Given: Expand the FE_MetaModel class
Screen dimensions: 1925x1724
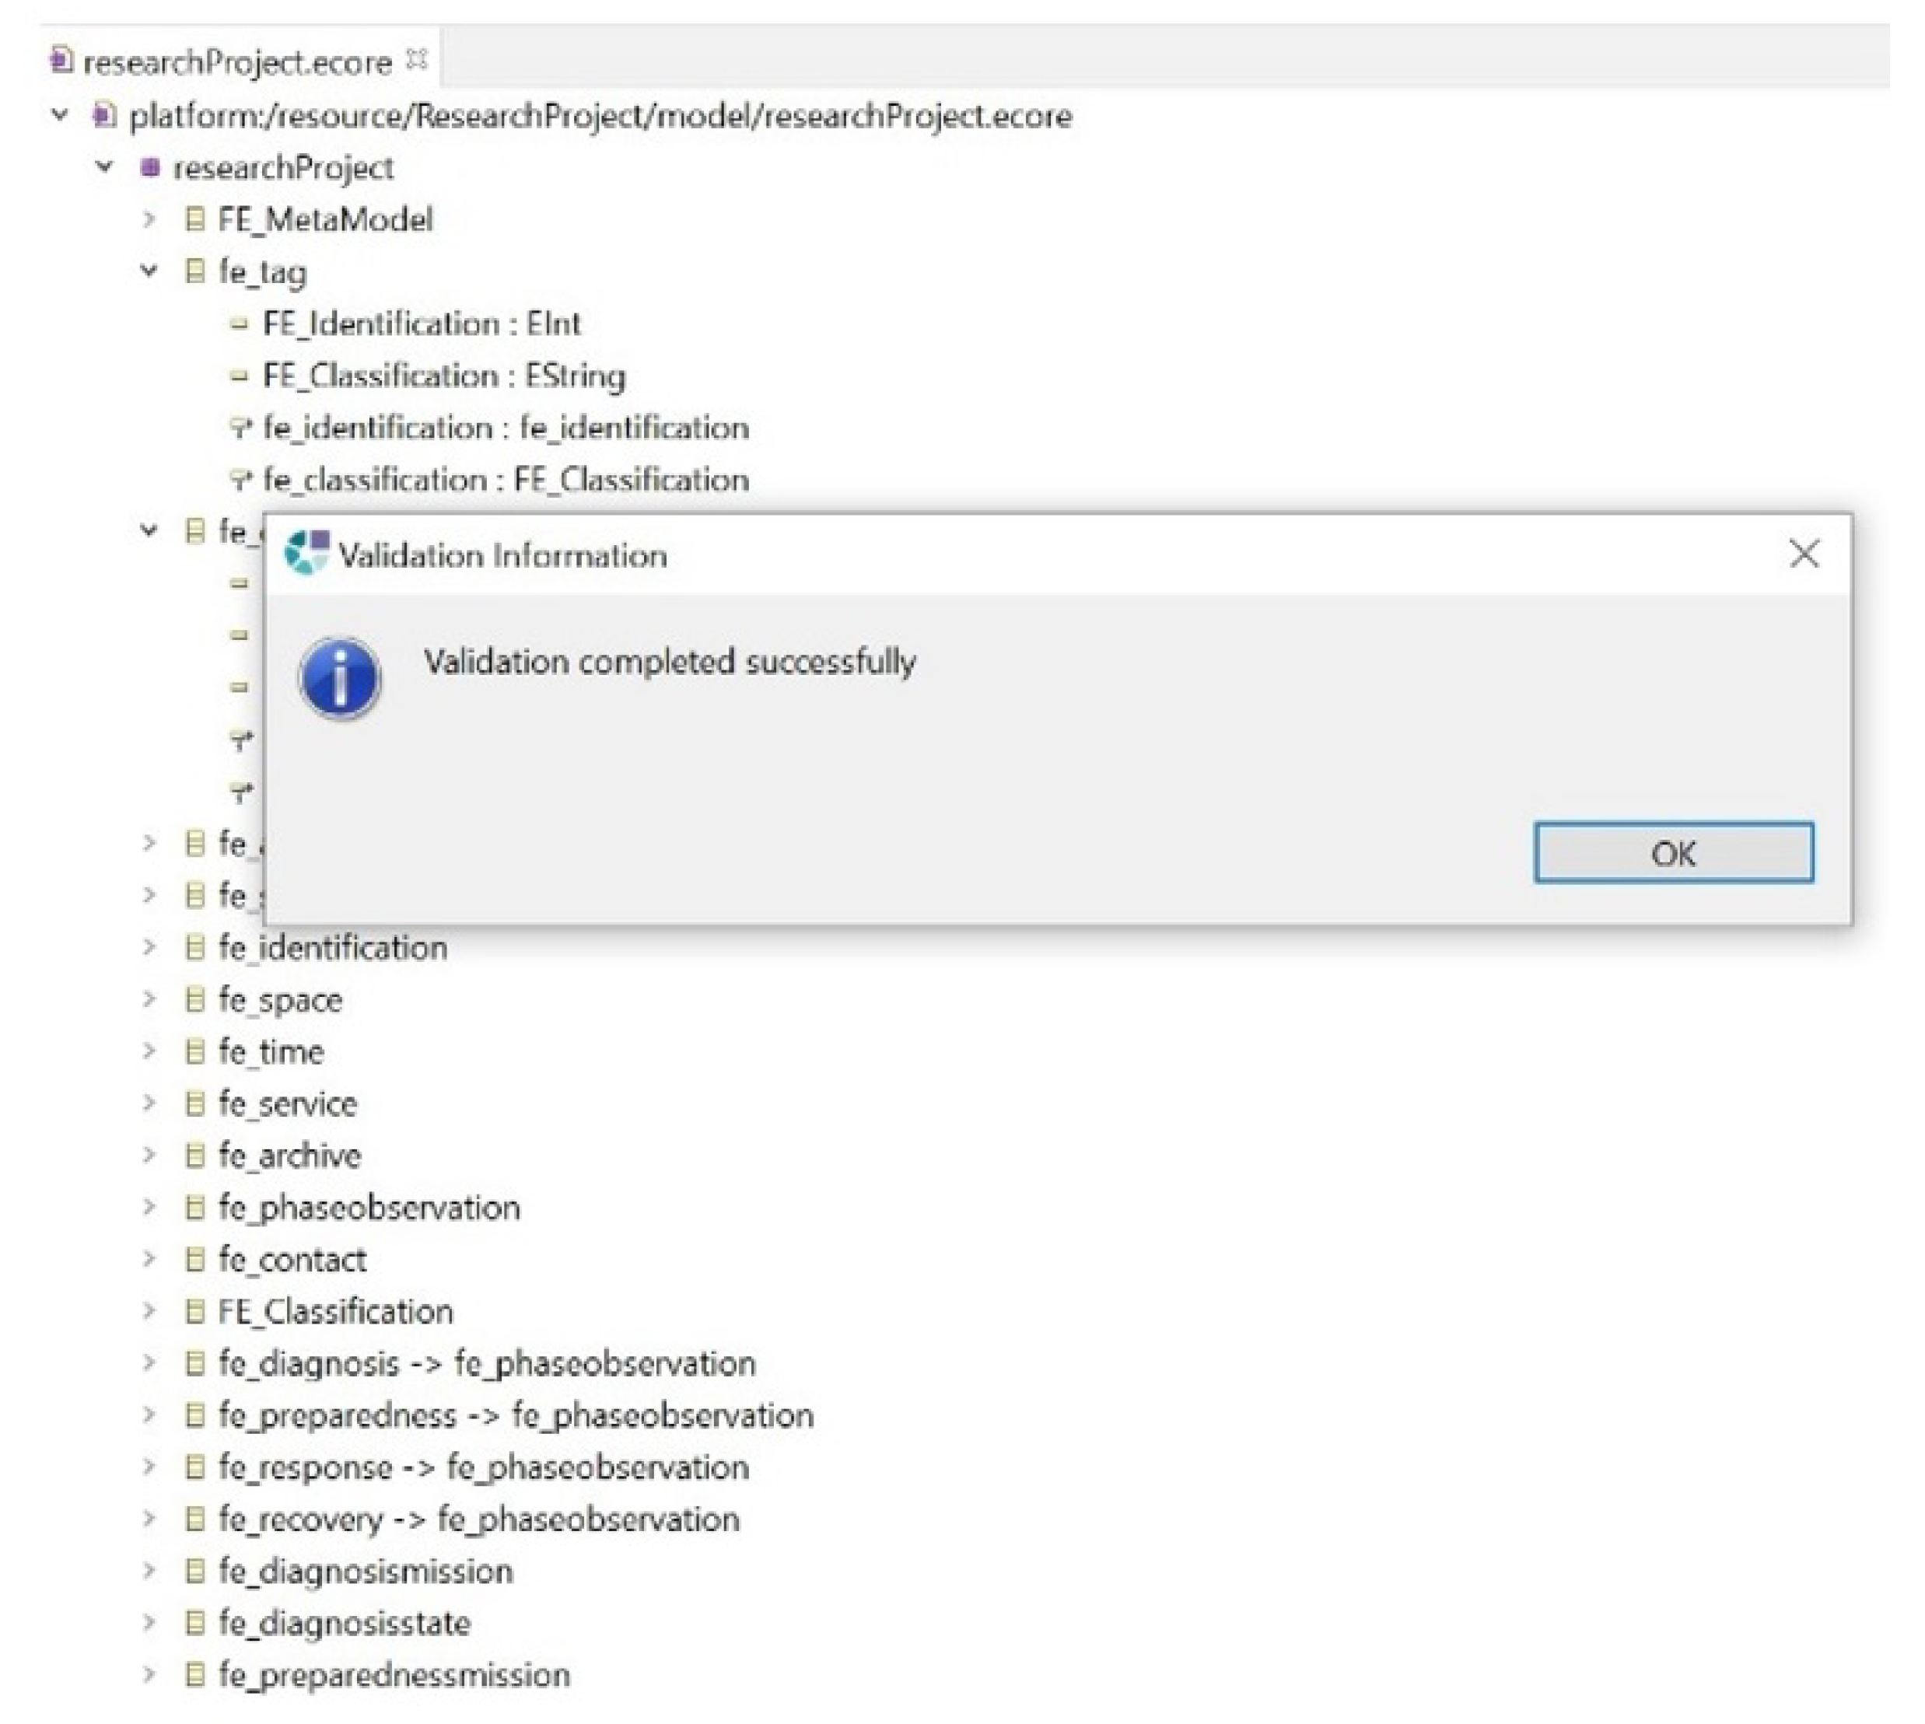Looking at the screenshot, I should coord(149,219).
